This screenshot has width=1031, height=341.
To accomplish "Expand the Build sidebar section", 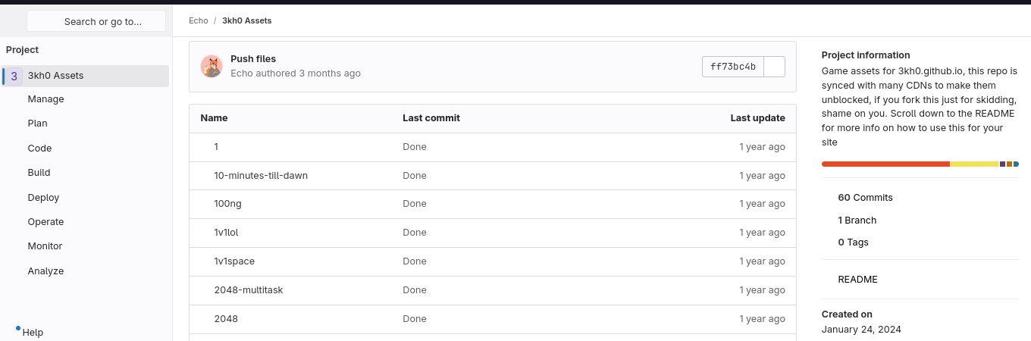I will 39,173.
